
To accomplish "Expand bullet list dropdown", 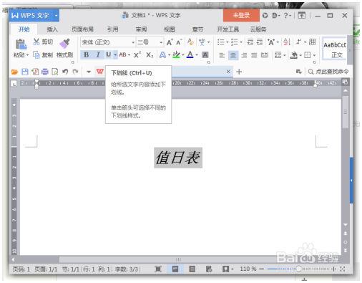I will click(x=228, y=42).
